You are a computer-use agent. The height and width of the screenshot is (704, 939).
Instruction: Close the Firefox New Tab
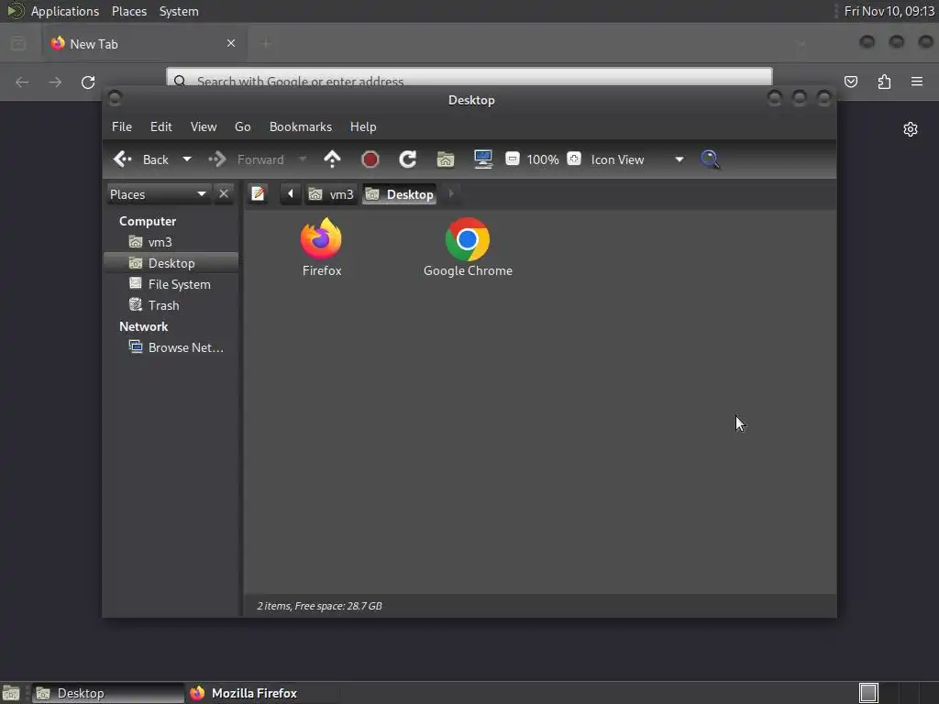tap(231, 43)
